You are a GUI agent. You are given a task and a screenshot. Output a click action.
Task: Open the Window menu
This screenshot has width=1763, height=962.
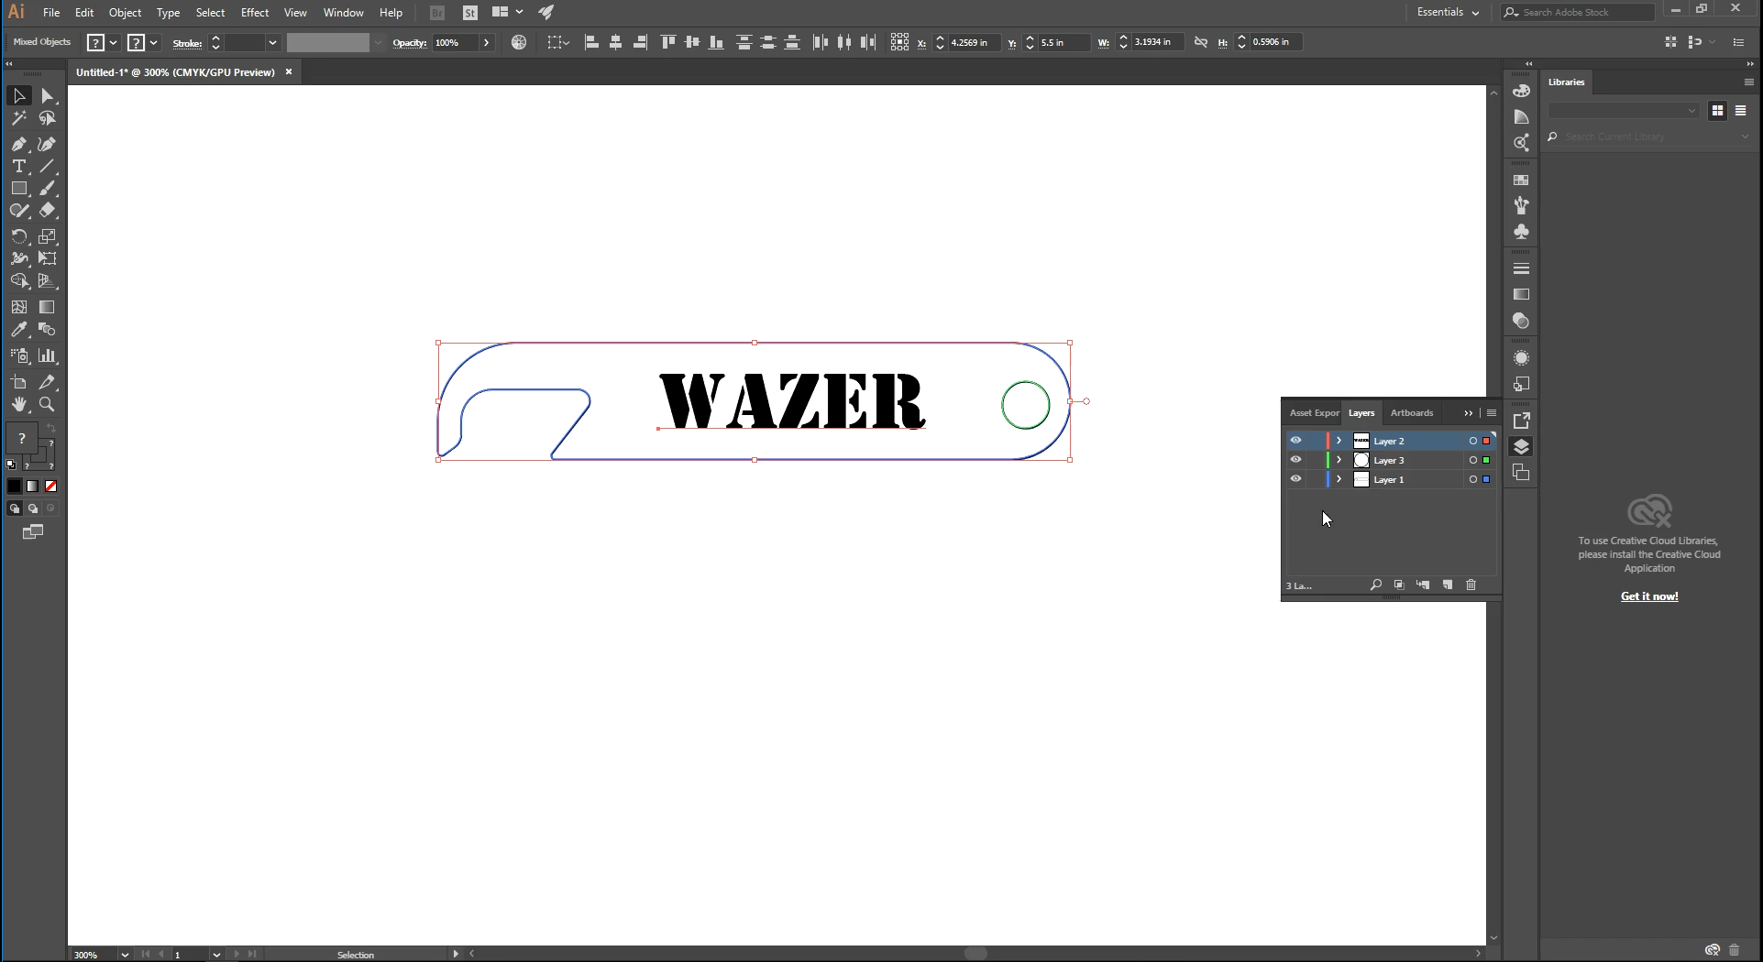[x=344, y=12]
